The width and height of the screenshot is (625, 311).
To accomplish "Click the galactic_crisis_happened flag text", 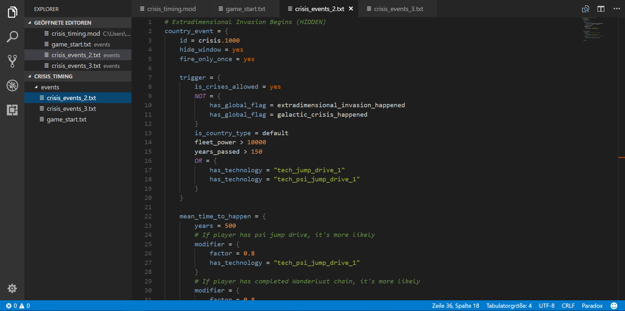I will click(x=322, y=114).
